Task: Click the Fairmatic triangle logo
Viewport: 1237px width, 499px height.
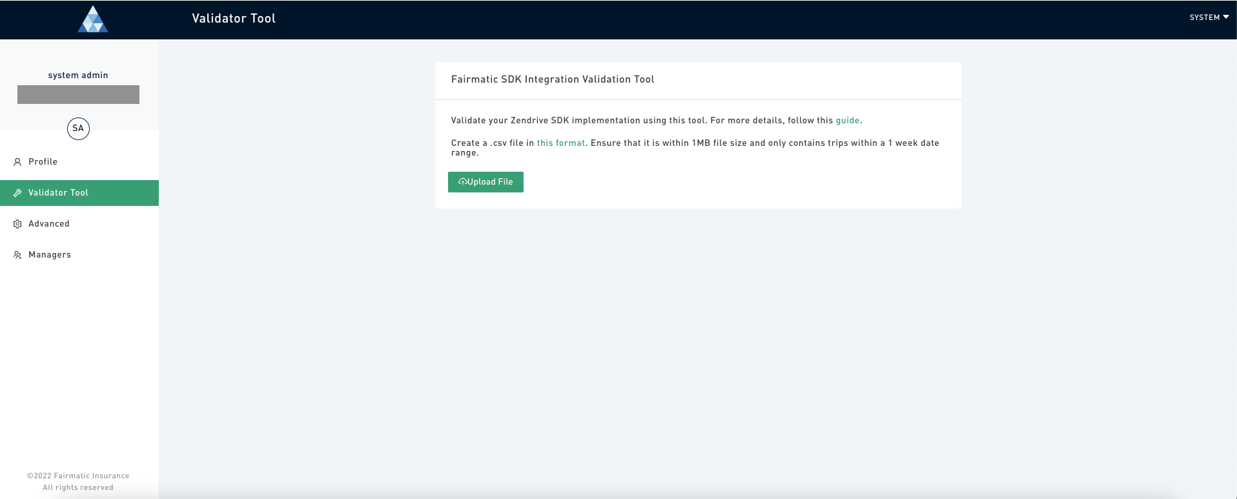Action: pyautogui.click(x=93, y=19)
